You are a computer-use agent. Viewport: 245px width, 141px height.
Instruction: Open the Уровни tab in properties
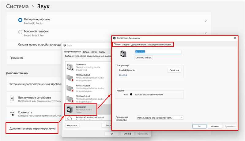click(x=126, y=45)
